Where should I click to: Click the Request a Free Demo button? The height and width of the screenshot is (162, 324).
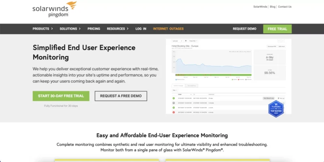click(121, 96)
